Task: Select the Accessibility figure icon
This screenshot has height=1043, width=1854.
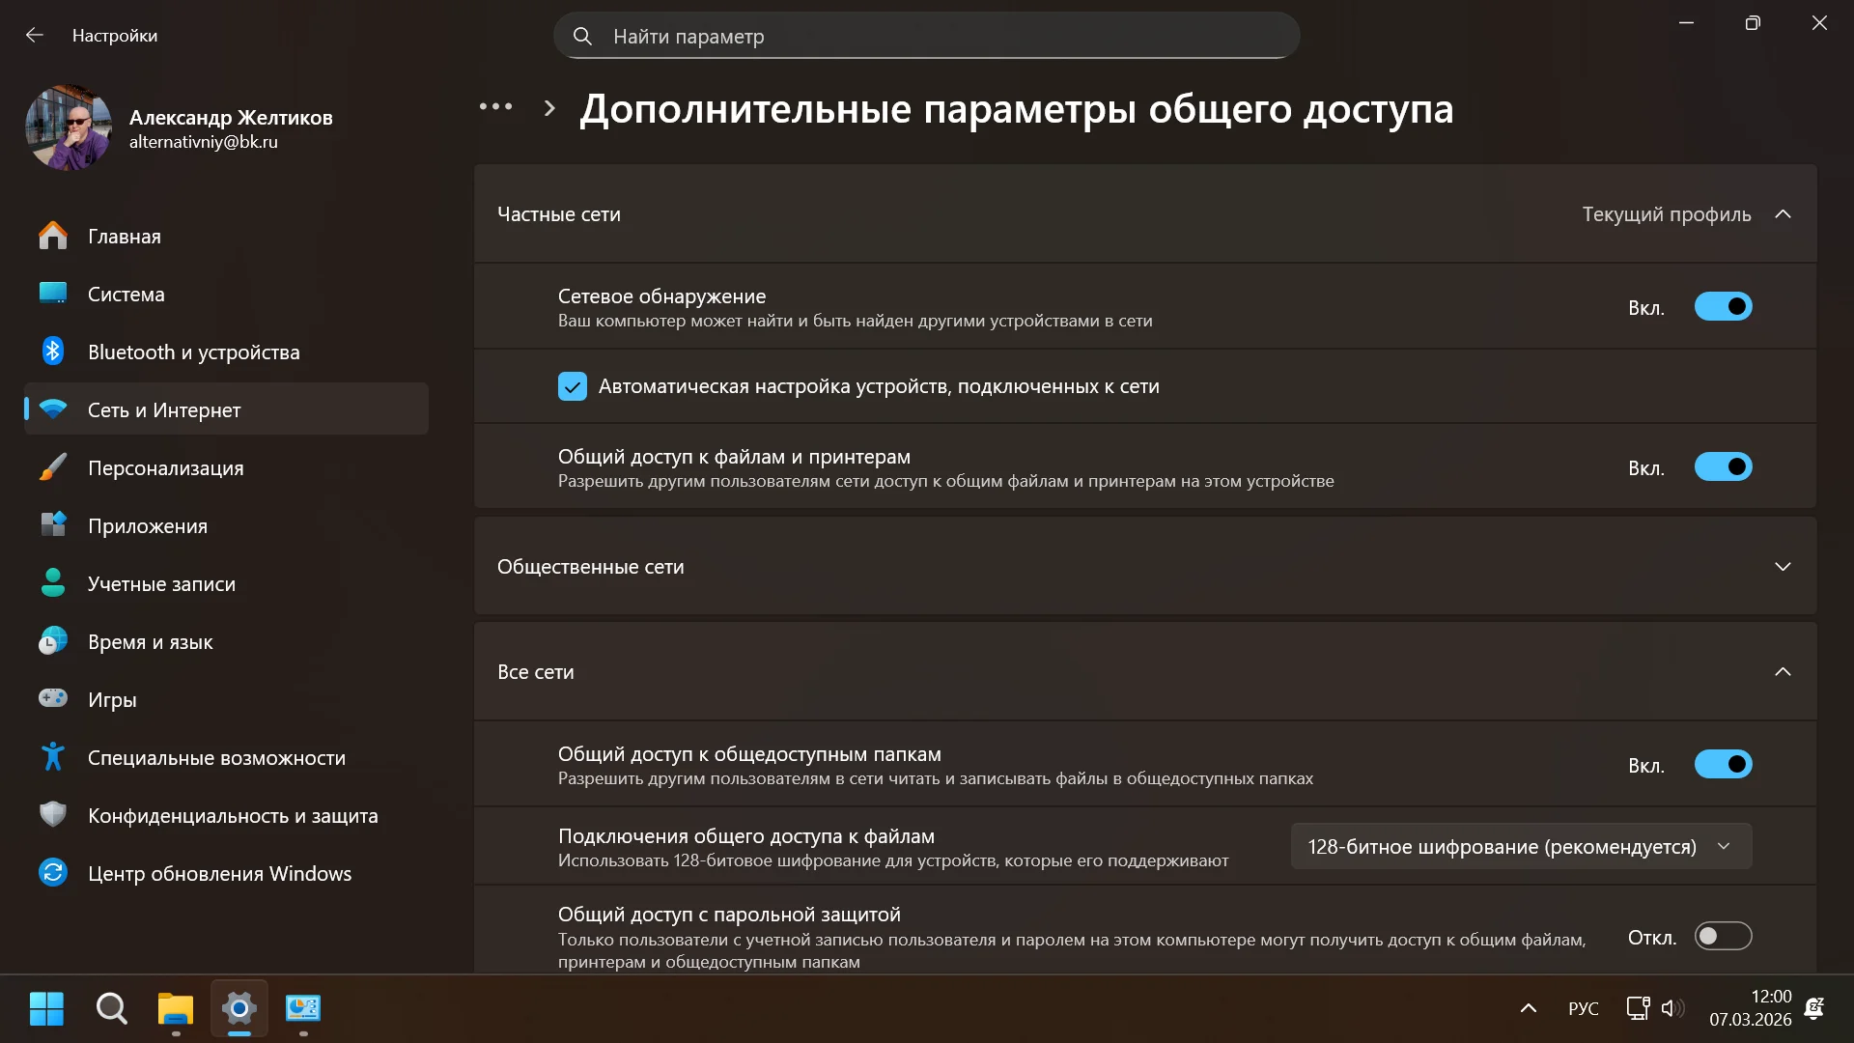Action: pos(53,757)
